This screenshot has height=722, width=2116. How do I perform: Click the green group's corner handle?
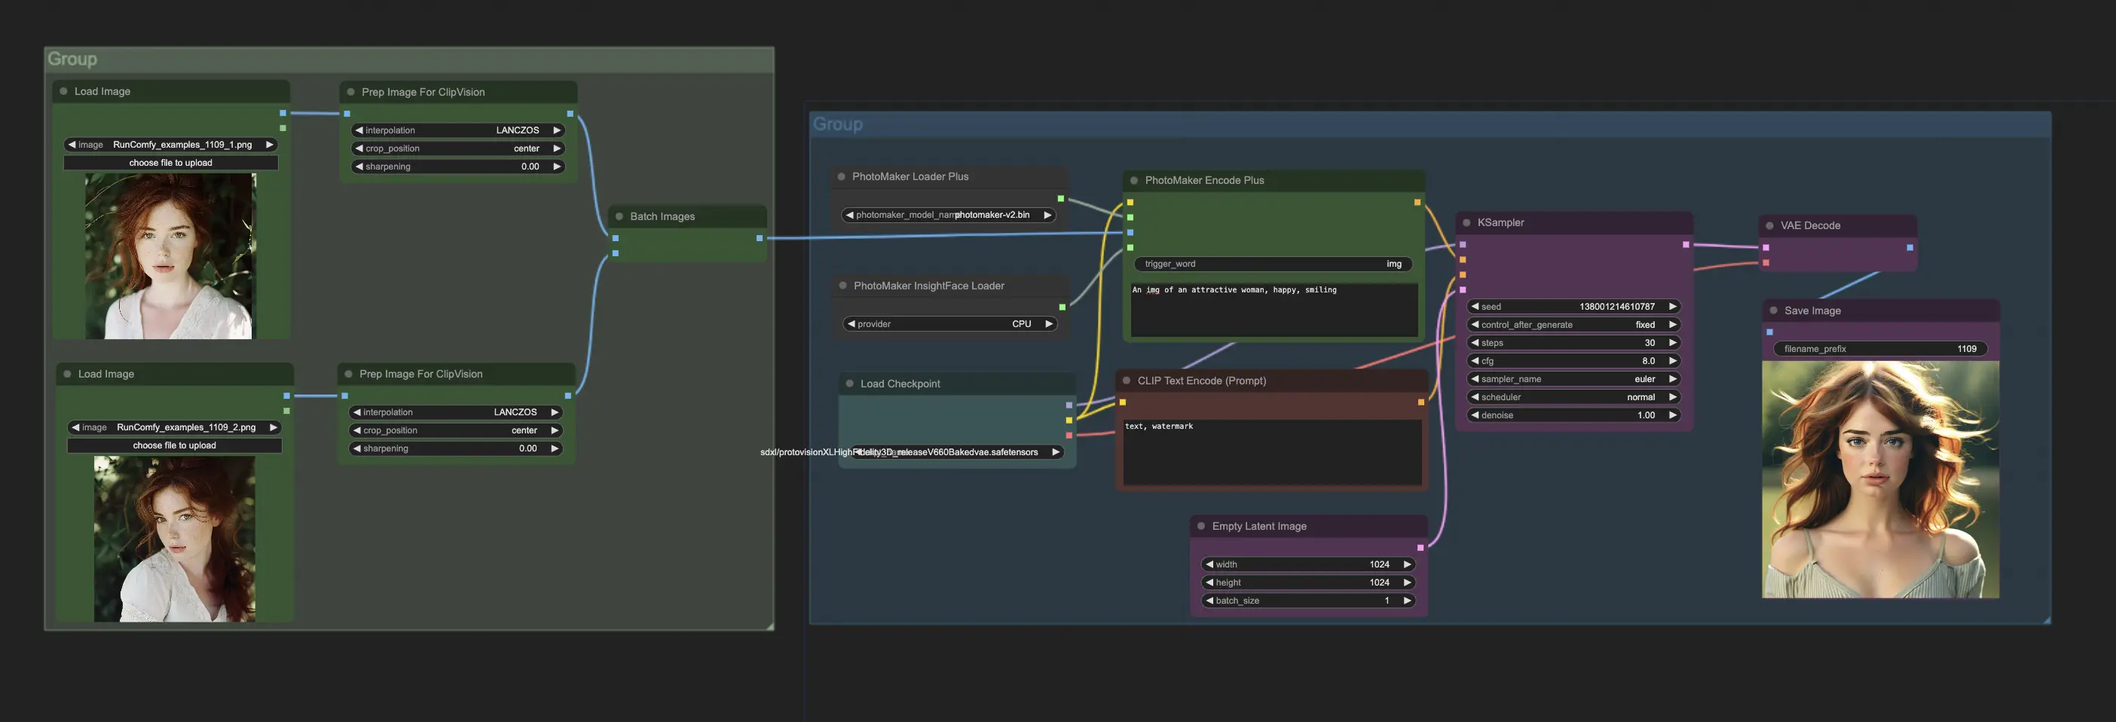pos(769,627)
